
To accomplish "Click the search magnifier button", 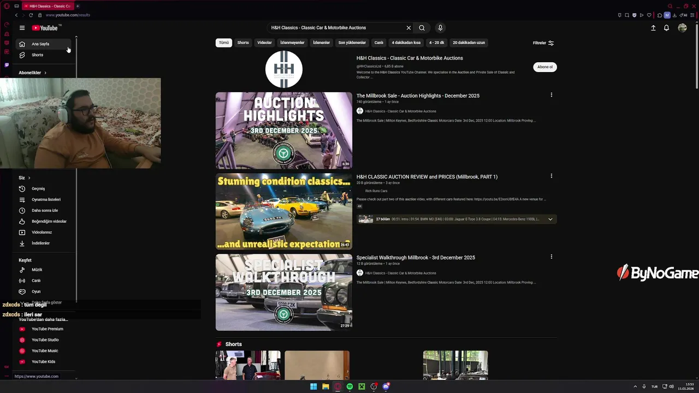I will [422, 28].
